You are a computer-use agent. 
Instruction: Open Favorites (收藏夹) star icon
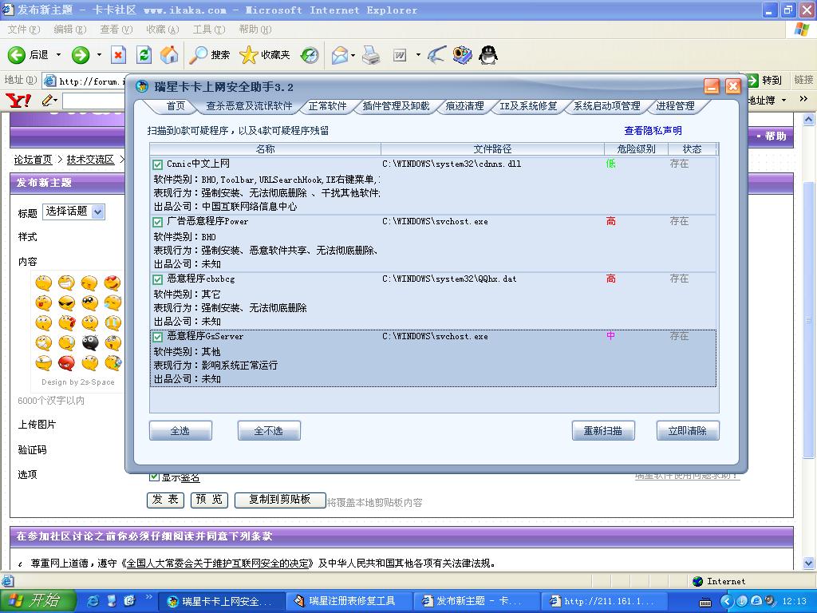264,55
